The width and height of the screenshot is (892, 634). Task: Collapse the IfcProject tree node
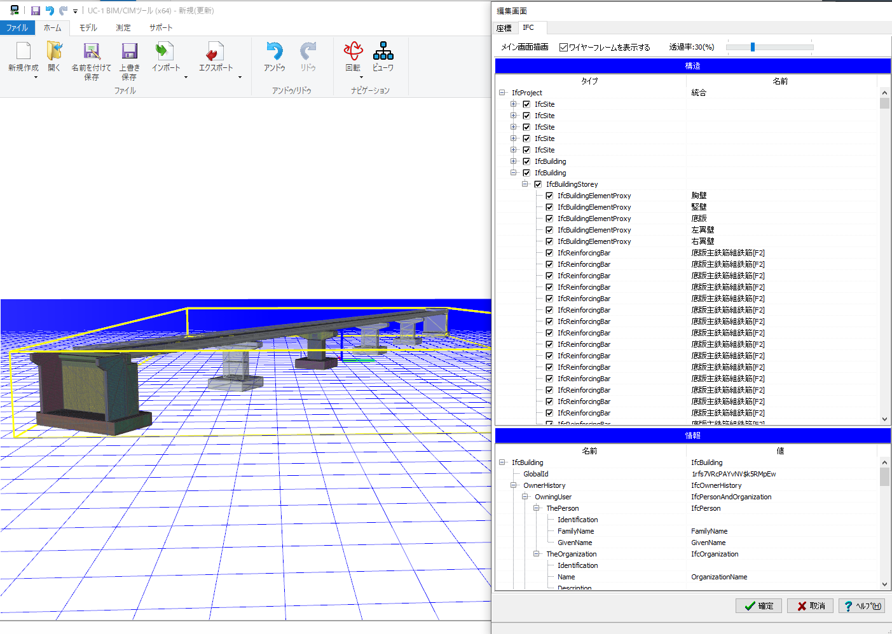[502, 93]
